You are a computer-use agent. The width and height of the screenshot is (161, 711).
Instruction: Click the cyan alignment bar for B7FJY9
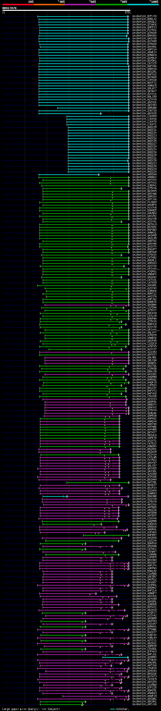pyautogui.click(x=83, y=17)
